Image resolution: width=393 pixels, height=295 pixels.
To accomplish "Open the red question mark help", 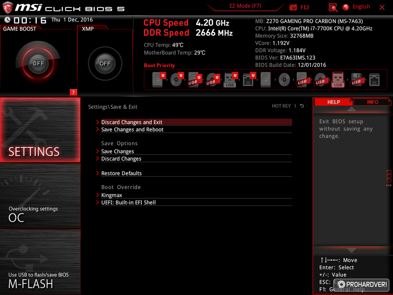I will [x=73, y=92].
